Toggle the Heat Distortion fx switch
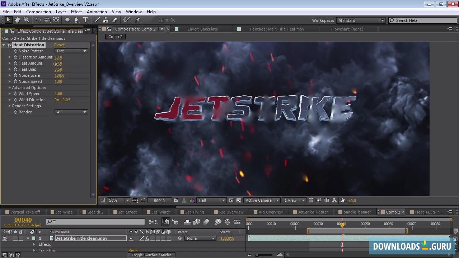This screenshot has width=459, height=258. pyautogui.click(x=9, y=45)
